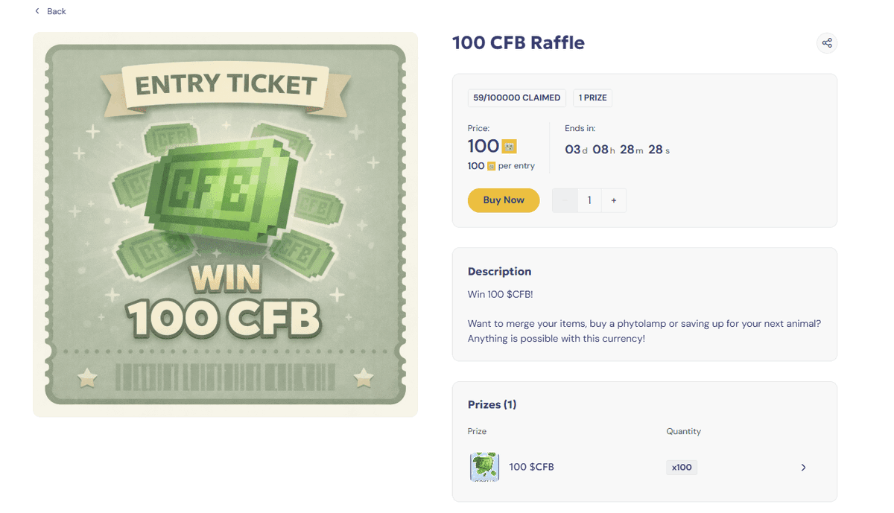The height and width of the screenshot is (513, 894).
Task: Click the "100 CFB Raffle" title
Action: pos(518,43)
